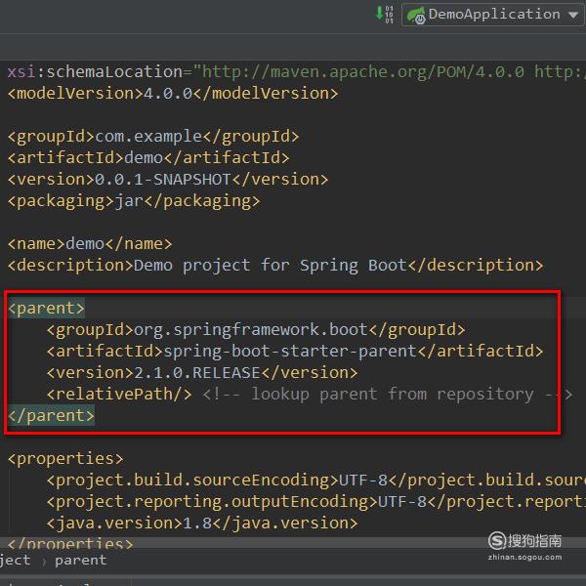The width and height of the screenshot is (586, 586).
Task: Open the DemoApplication run configuration dropdown
Action: click(x=493, y=15)
